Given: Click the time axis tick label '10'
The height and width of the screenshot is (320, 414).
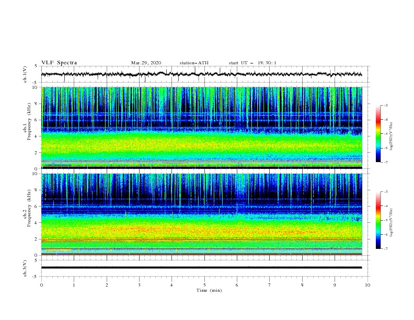Looking at the screenshot, I should click(x=367, y=285).
